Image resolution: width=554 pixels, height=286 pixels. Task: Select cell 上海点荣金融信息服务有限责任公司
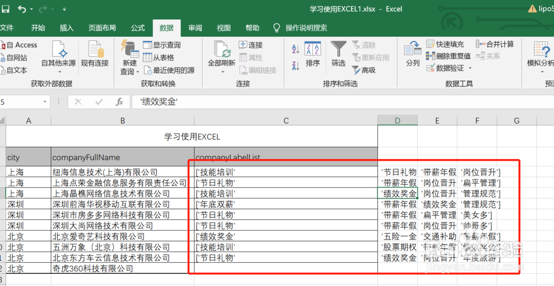coord(122,183)
